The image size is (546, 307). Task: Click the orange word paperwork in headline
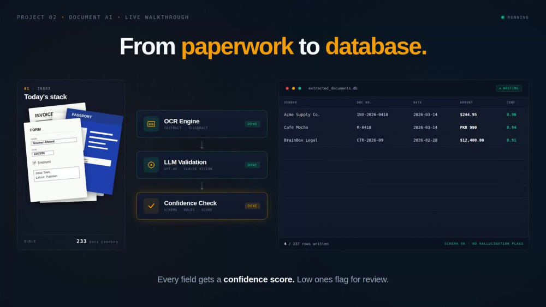237,47
